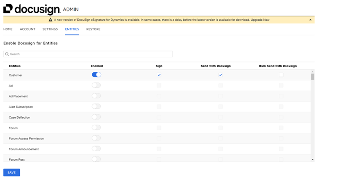Viewport: 337px width, 182px height.
Task: Click the search magnifier icon
Action: coord(7,54)
